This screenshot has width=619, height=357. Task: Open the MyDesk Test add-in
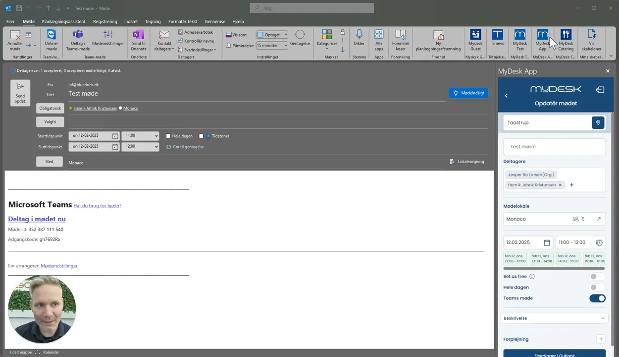click(x=520, y=40)
